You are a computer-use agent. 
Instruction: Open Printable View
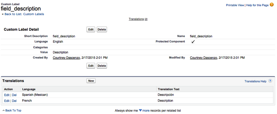(x=235, y=5)
